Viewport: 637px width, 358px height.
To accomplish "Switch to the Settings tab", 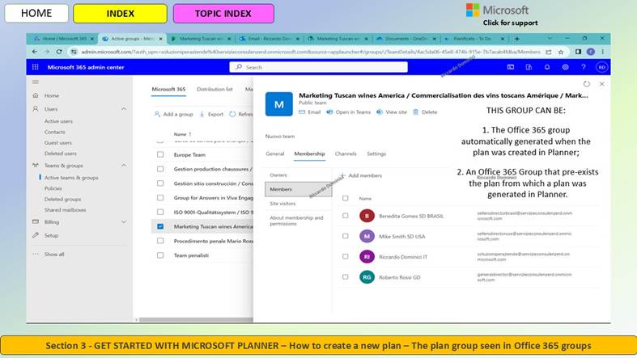I will [x=376, y=154].
